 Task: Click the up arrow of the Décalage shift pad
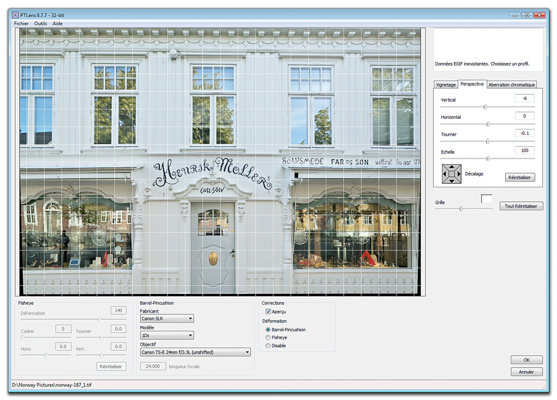click(x=452, y=167)
